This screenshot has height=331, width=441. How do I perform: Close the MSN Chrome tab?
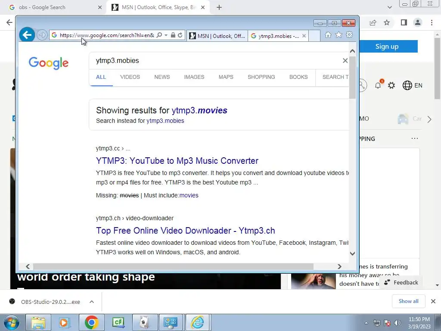[x=203, y=7]
